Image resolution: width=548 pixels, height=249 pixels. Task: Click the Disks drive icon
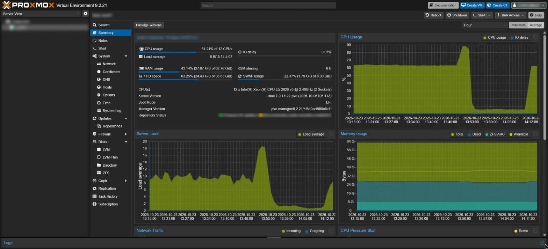click(x=94, y=142)
